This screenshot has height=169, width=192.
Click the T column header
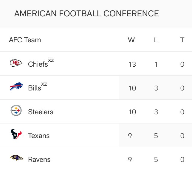(182, 40)
